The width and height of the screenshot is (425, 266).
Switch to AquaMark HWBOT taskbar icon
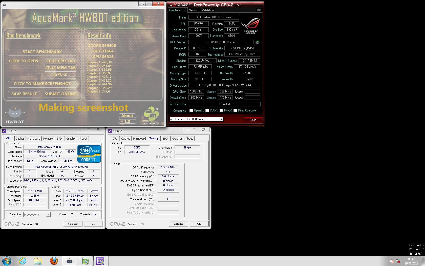pos(70,261)
